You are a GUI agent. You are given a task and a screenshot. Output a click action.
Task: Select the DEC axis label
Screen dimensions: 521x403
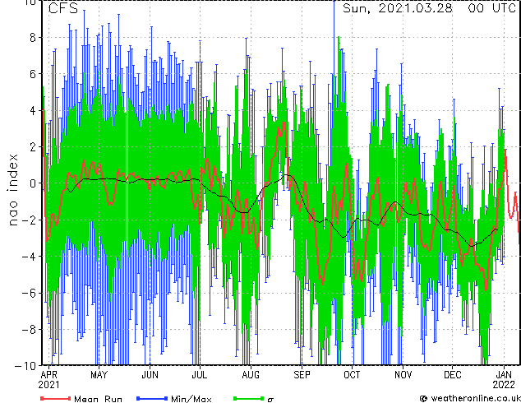[453, 375]
